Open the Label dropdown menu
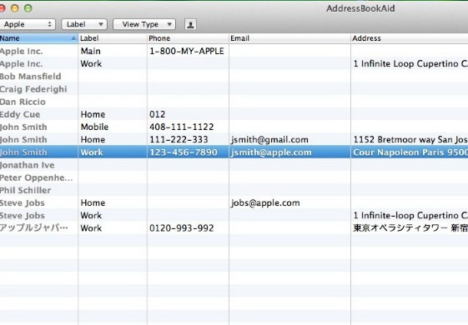The width and height of the screenshot is (468, 325). pyautogui.click(x=84, y=24)
